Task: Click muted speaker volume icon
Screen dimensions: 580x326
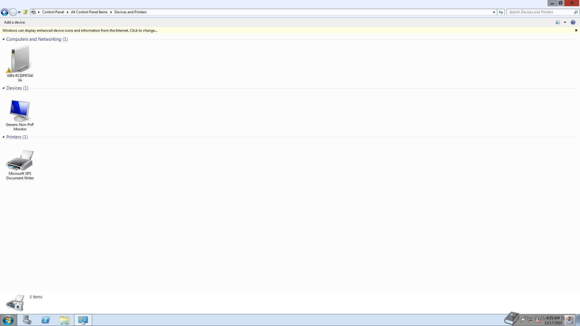Action: click(538, 320)
